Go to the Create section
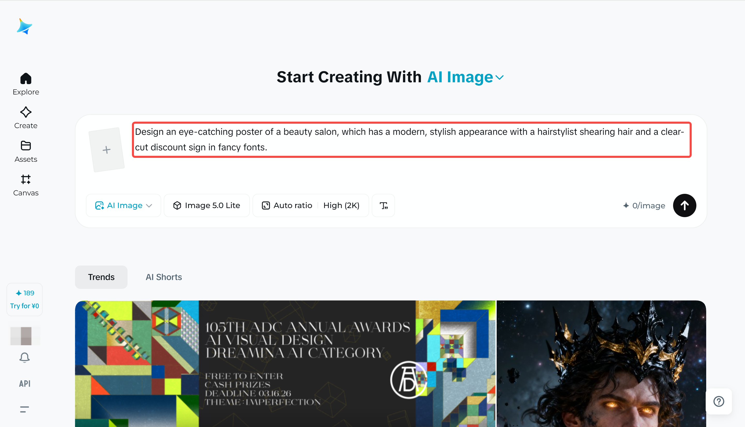 click(26, 117)
